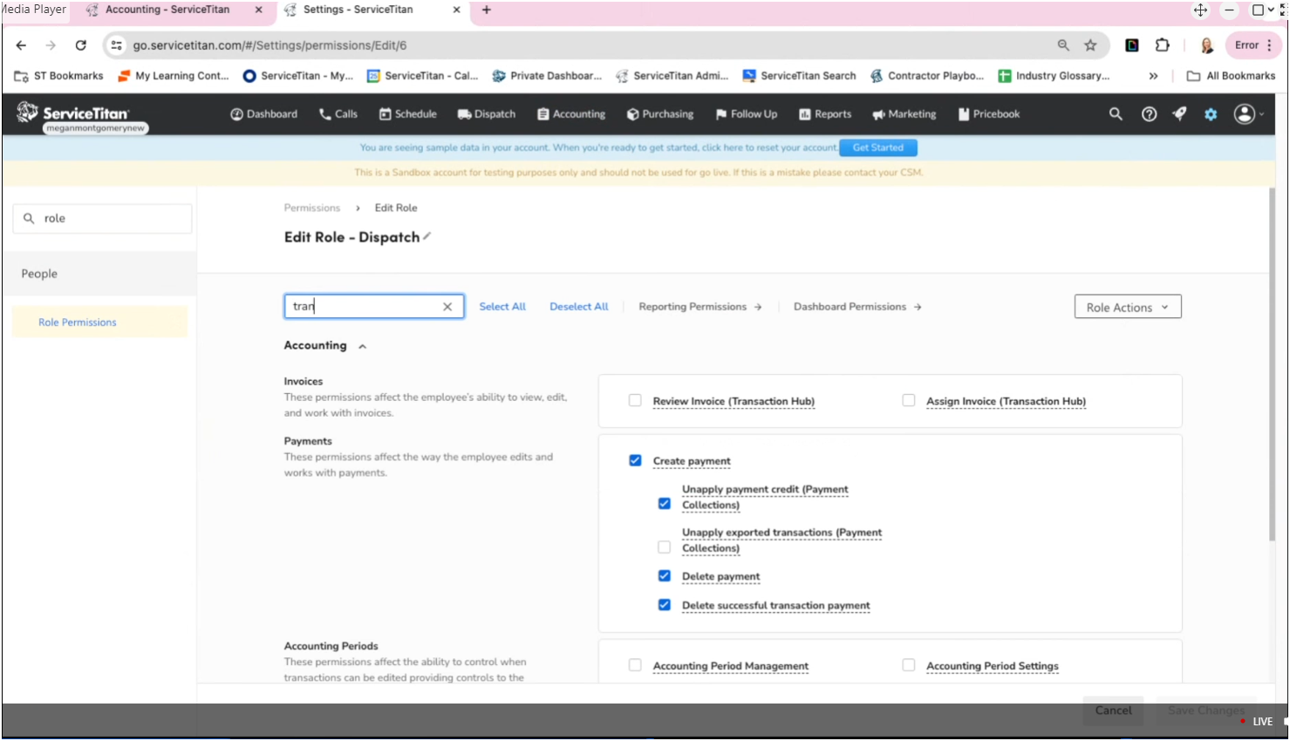The width and height of the screenshot is (1290, 741).
Task: Toggle Review Invoice (Transaction Hub) checkbox
Action: point(635,401)
